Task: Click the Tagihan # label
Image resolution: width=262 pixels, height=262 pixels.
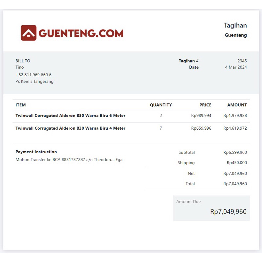Action: (189, 61)
